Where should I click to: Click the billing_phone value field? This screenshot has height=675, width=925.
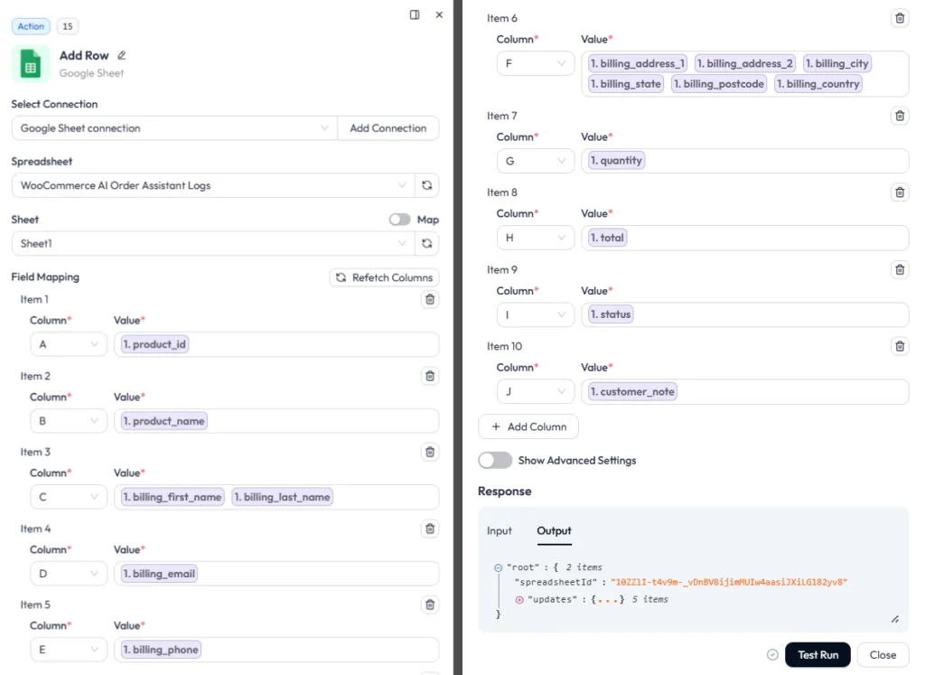click(276, 650)
